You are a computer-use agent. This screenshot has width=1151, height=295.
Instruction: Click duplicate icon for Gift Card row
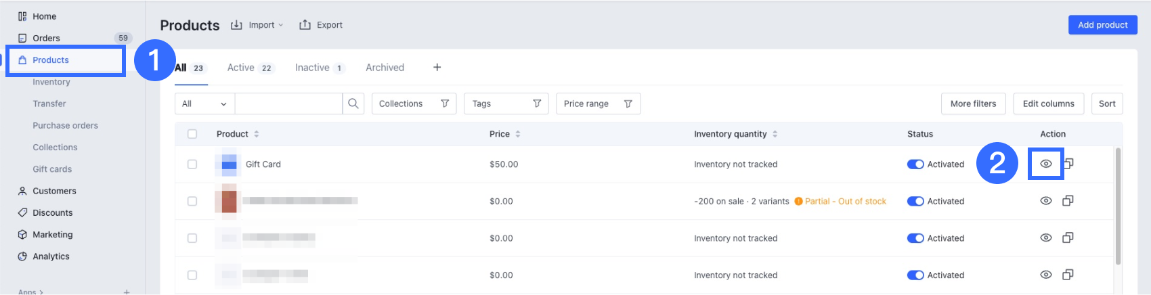click(1068, 164)
